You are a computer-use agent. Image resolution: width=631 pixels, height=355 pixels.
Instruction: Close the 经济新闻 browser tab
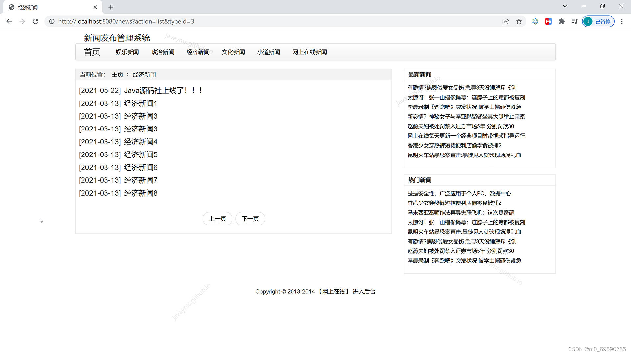[95, 7]
